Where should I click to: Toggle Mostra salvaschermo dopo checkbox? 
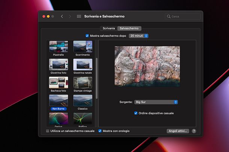[x=87, y=36]
